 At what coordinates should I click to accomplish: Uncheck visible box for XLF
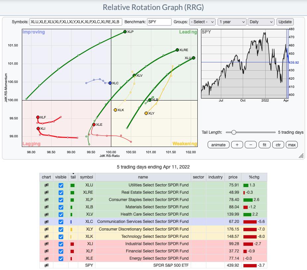pos(61,251)
